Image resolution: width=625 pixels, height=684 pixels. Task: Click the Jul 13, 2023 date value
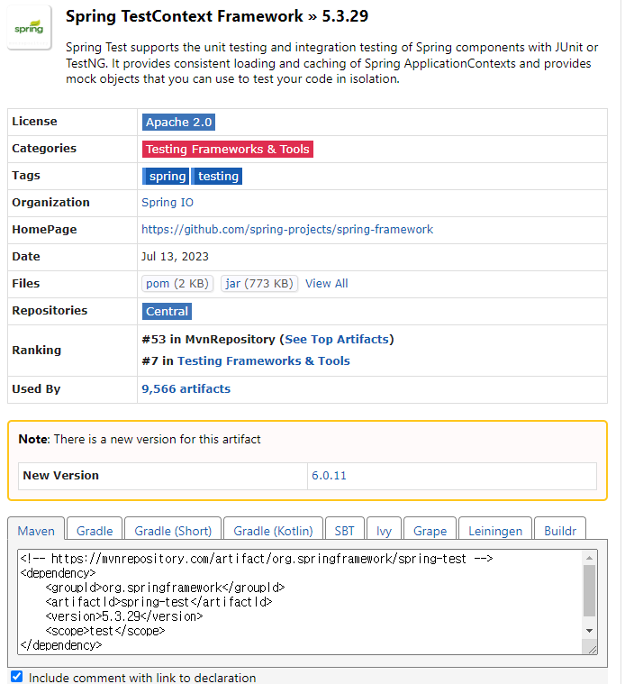click(175, 257)
